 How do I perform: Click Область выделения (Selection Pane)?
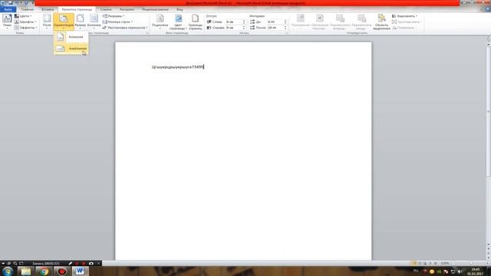coord(382,22)
